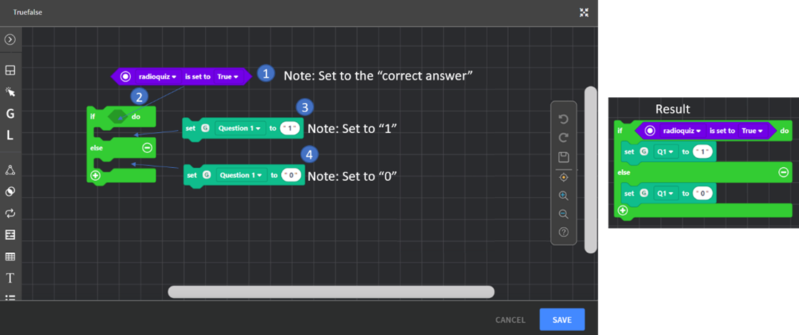This screenshot has height=335, width=799.
Task: Zoom in on the block canvas
Action: click(x=563, y=195)
